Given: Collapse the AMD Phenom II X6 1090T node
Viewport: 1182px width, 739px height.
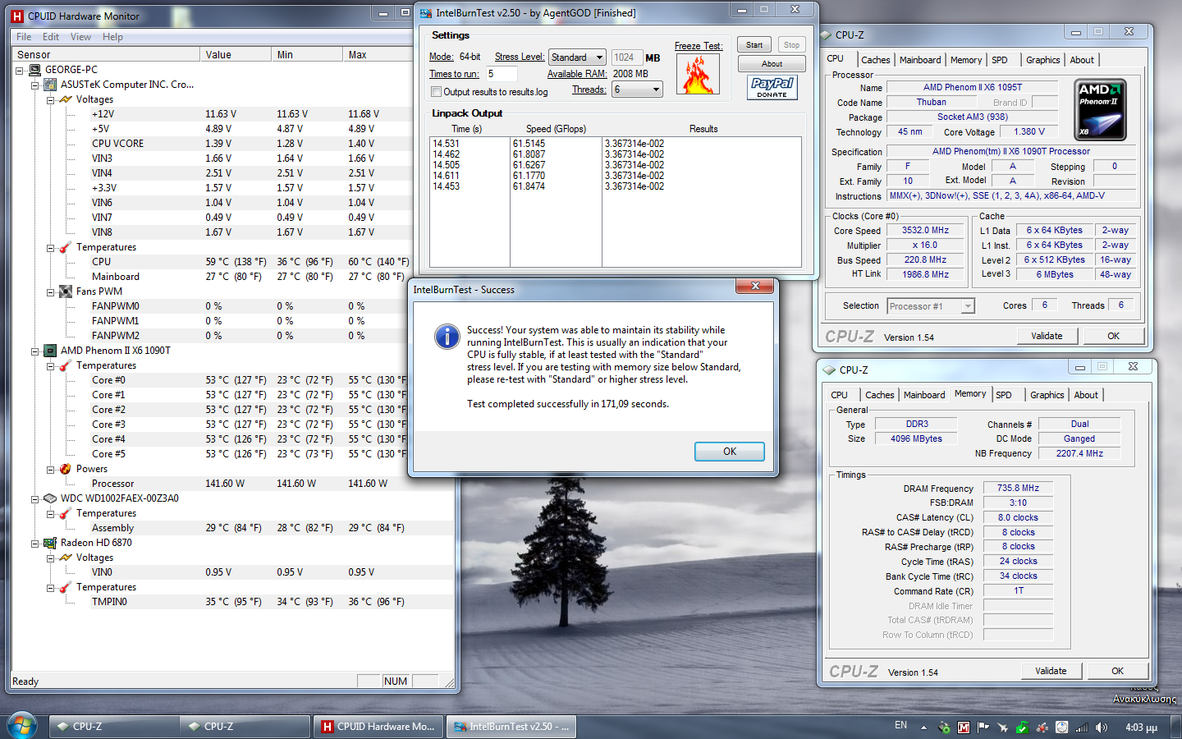Looking at the screenshot, I should coord(34,351).
